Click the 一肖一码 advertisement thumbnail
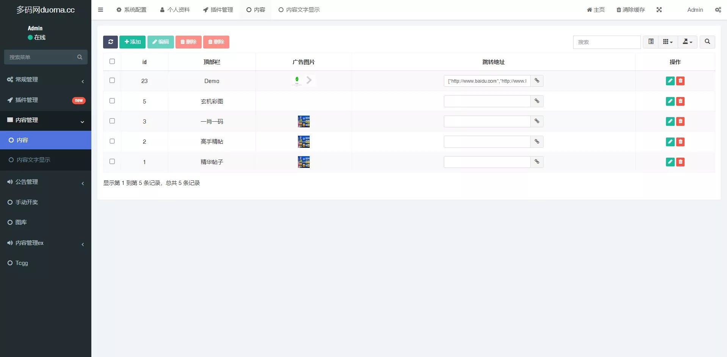Viewport: 727px width, 357px height. 304,121
